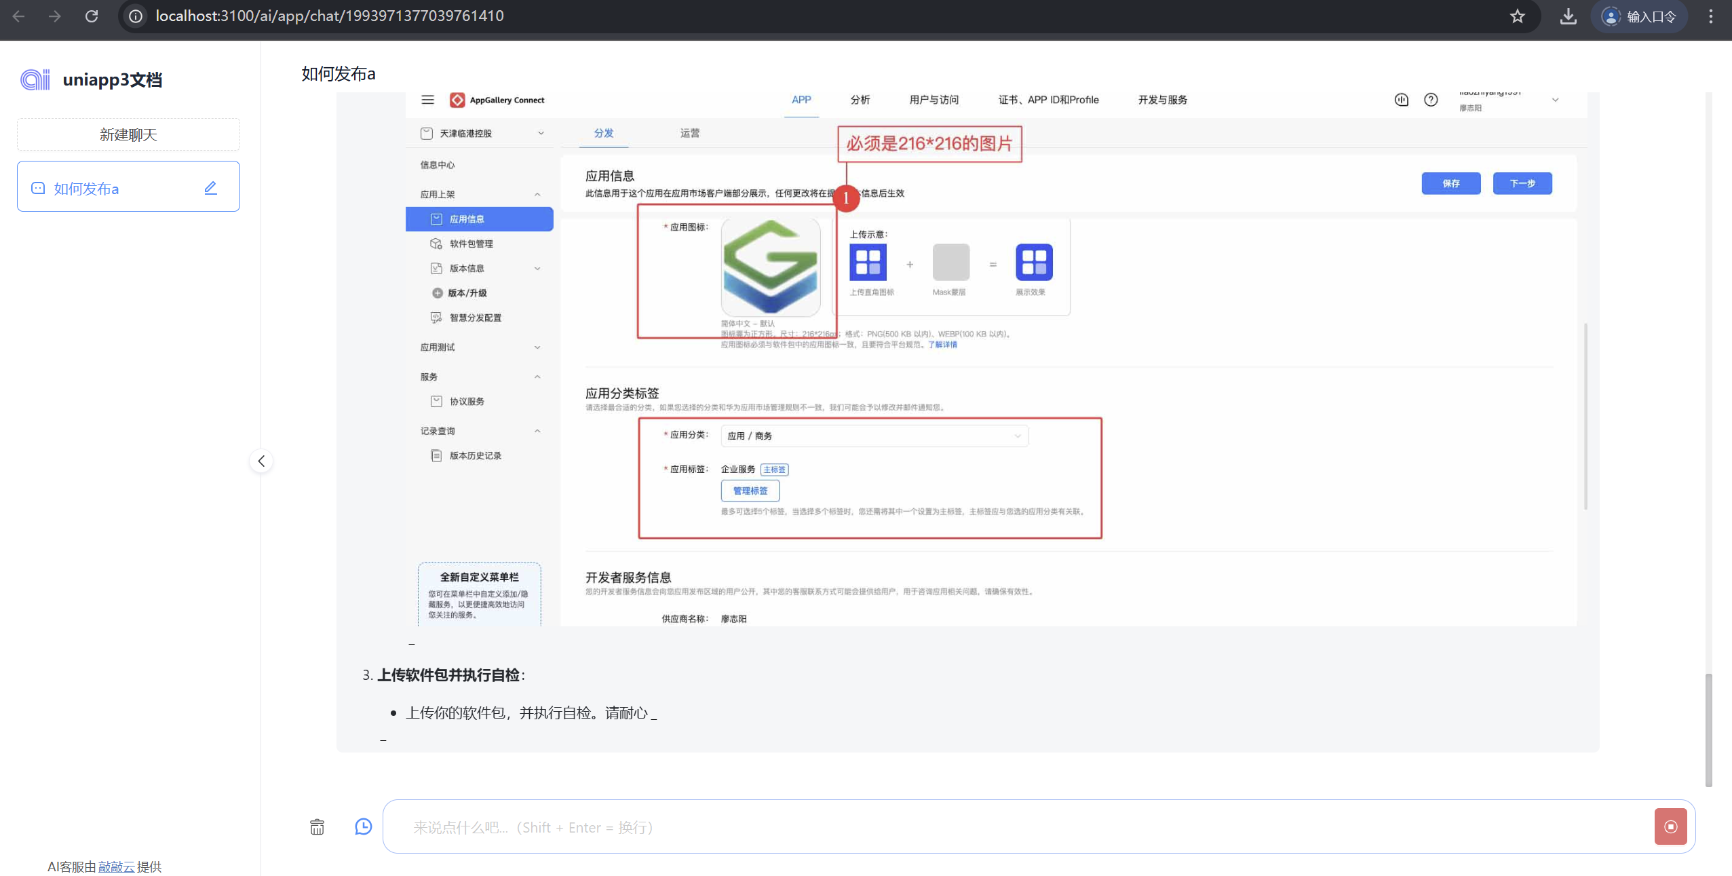Open the 输入口令 profile button
1732x876 pixels.
[1639, 16]
